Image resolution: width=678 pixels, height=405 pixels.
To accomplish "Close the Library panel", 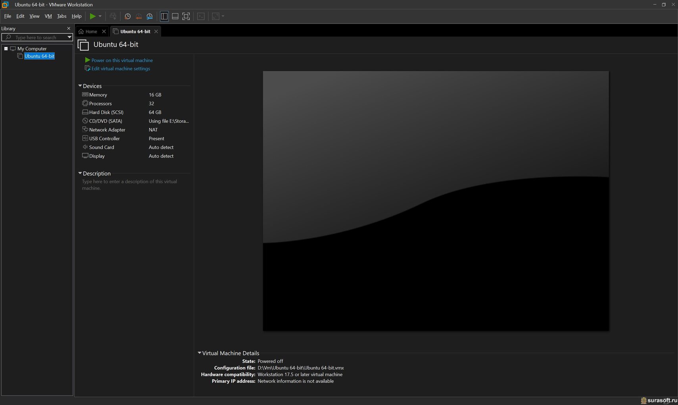I will [x=69, y=29].
